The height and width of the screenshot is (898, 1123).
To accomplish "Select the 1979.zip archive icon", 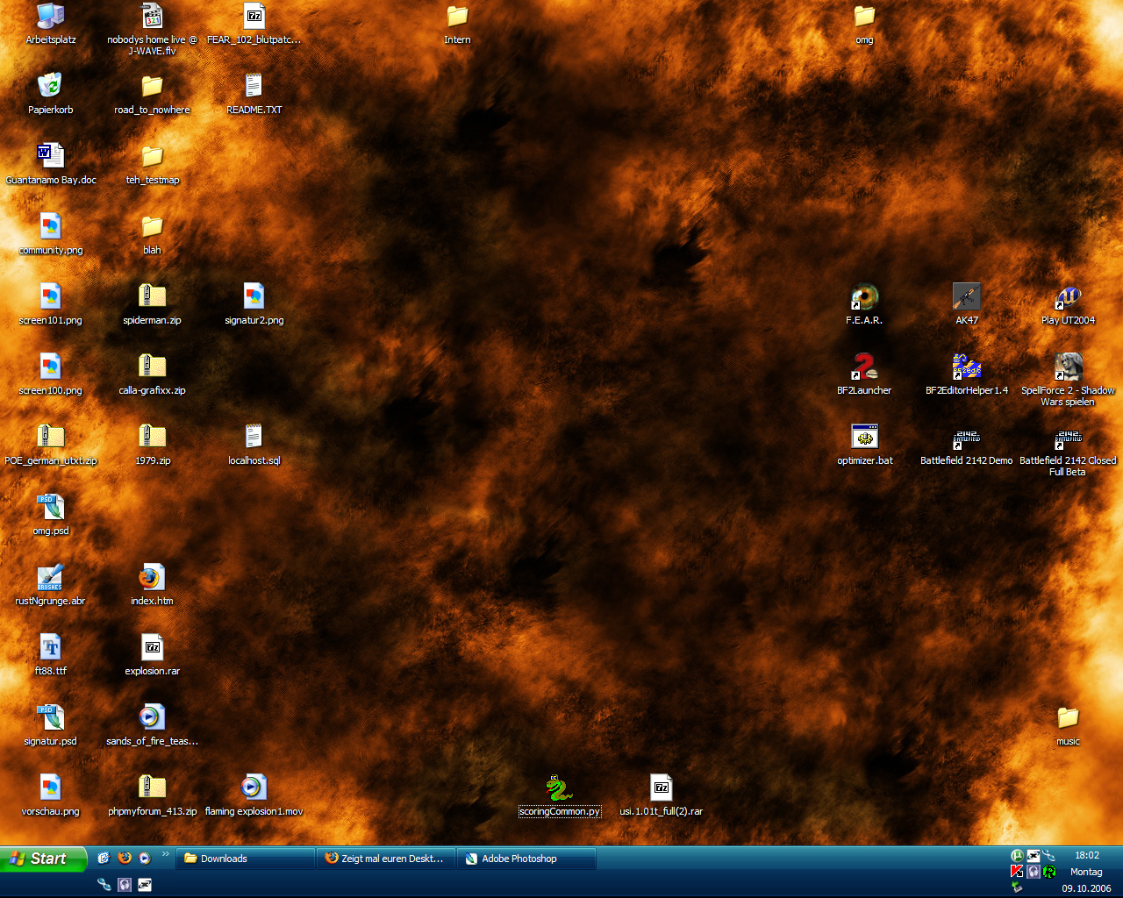I will coord(153,445).
